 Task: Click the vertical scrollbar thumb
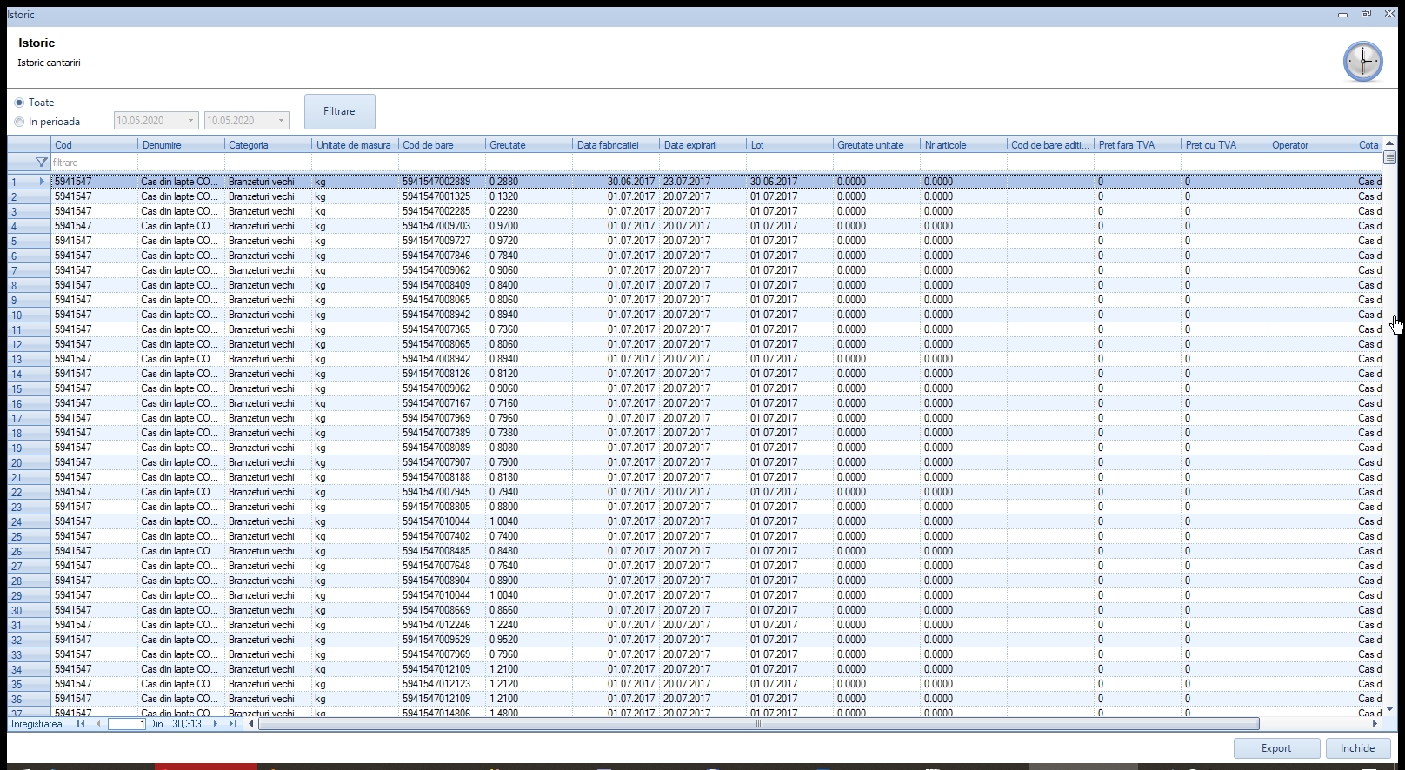point(1389,157)
